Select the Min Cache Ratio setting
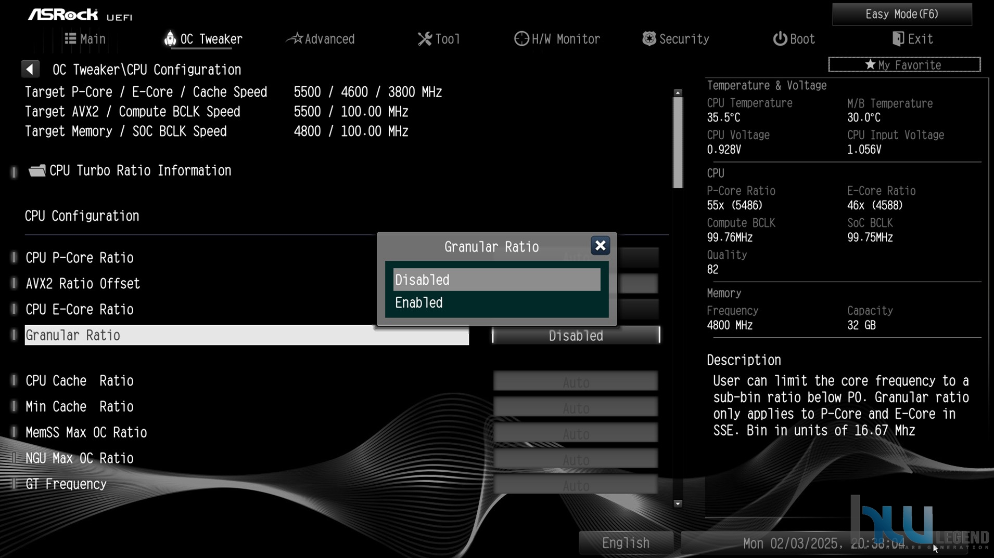Image resolution: width=994 pixels, height=558 pixels. tap(80, 407)
